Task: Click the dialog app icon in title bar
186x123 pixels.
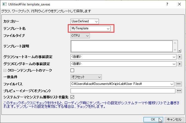Action: pyautogui.click(x=5, y=4)
